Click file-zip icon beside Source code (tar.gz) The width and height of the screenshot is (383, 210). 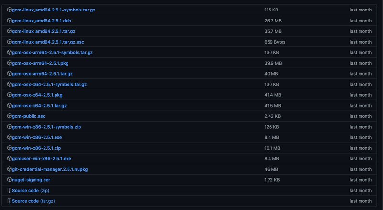click(10, 201)
